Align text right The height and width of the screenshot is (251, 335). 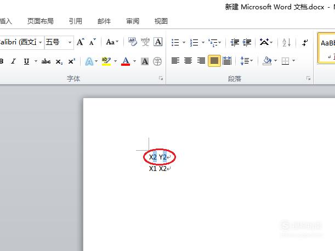[x=201, y=61]
